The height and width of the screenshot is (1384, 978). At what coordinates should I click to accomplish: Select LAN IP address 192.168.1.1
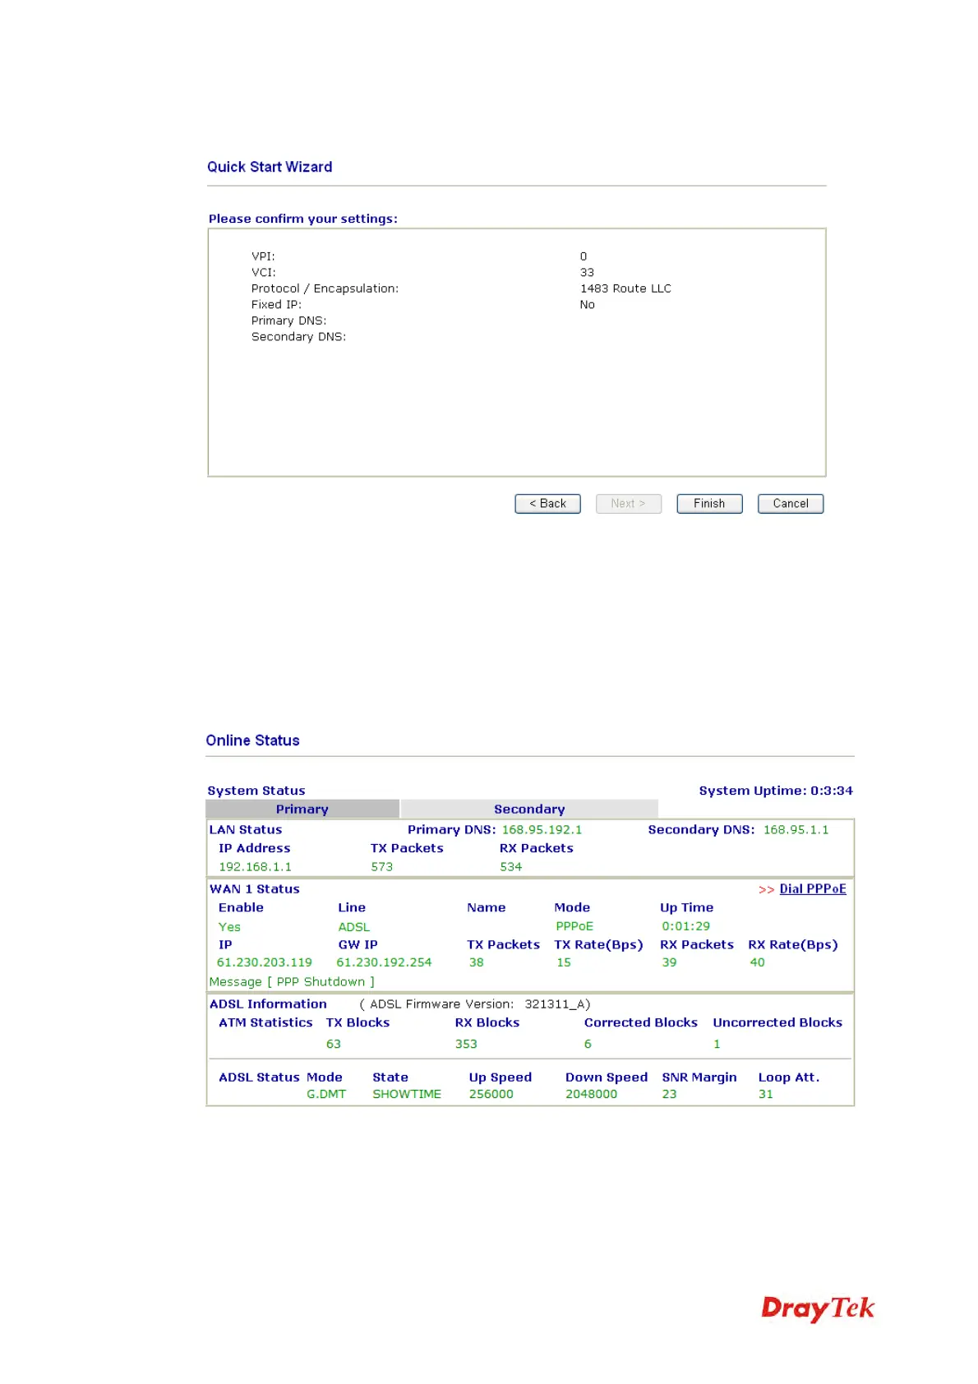[255, 866]
